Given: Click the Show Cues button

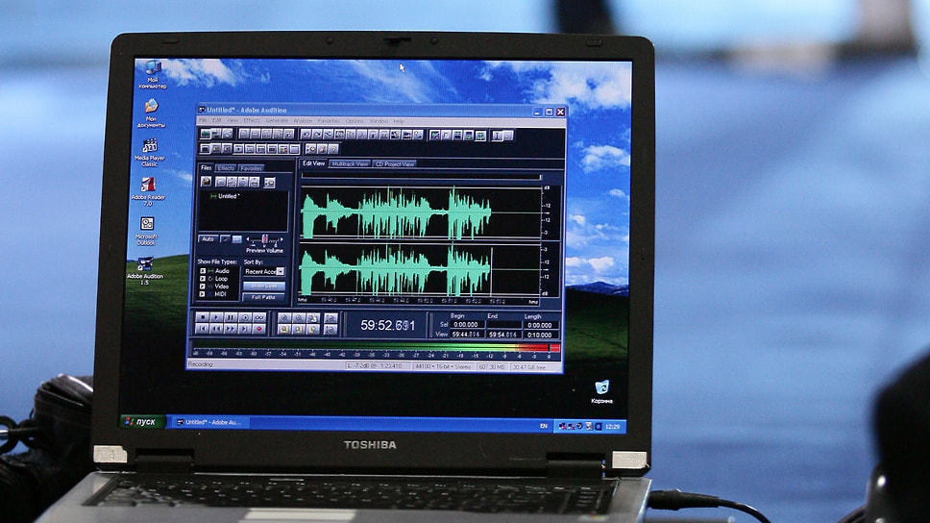Looking at the screenshot, I should [x=264, y=286].
